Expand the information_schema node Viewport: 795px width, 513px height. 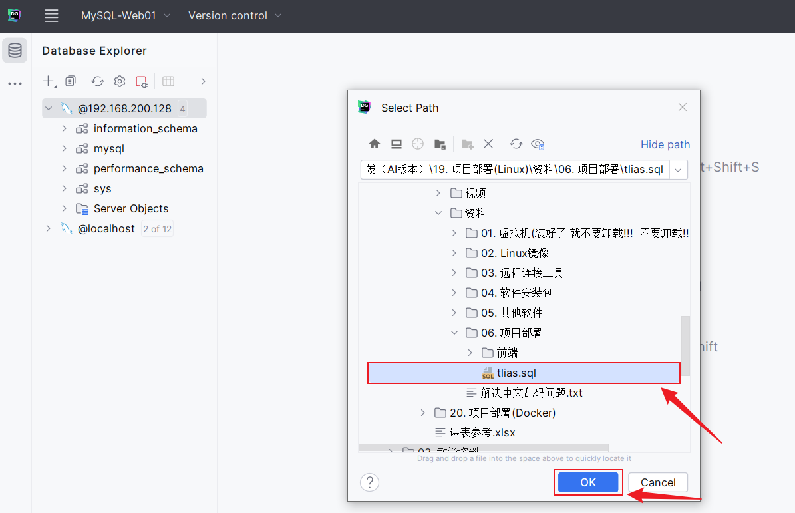point(64,128)
